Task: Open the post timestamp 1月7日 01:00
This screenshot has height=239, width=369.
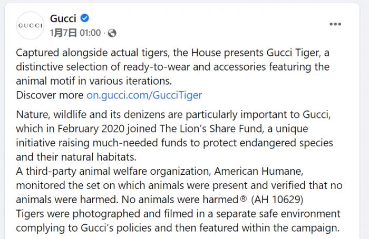Action: (x=75, y=33)
